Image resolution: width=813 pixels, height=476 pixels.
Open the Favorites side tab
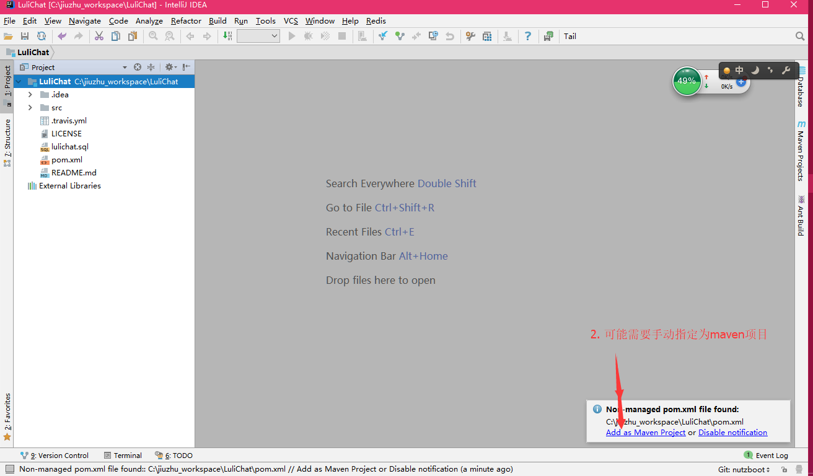[x=7, y=417]
